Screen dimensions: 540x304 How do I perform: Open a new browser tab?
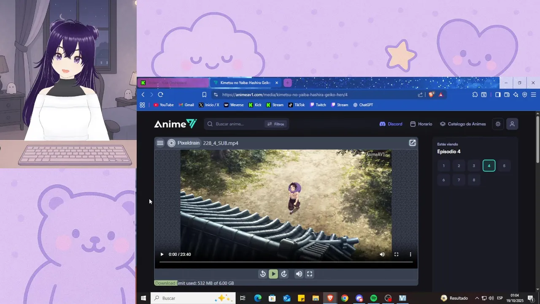288,83
